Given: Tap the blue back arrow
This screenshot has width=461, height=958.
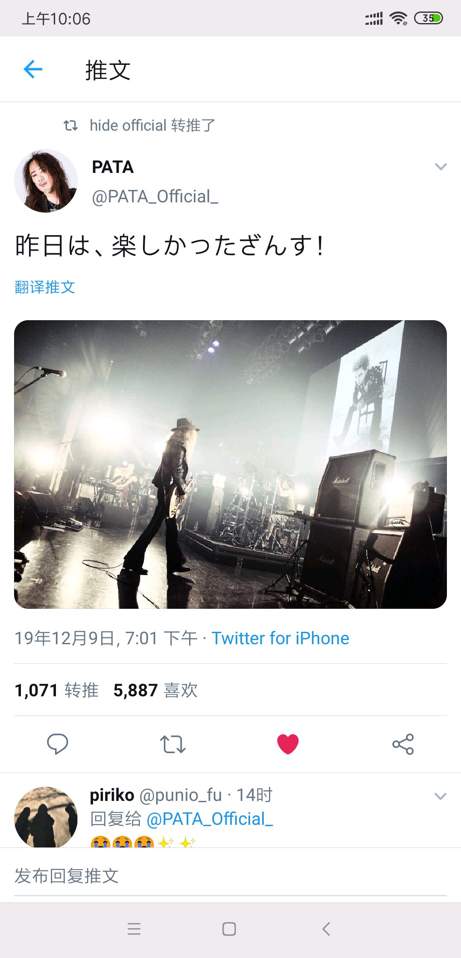Looking at the screenshot, I should tap(33, 70).
